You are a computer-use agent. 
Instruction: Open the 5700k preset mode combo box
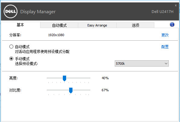[142, 63]
